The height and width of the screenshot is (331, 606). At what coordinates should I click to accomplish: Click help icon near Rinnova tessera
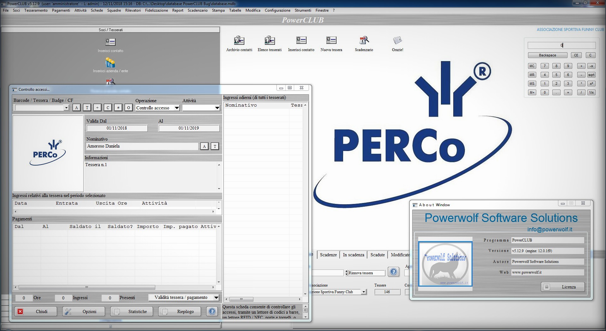(394, 272)
